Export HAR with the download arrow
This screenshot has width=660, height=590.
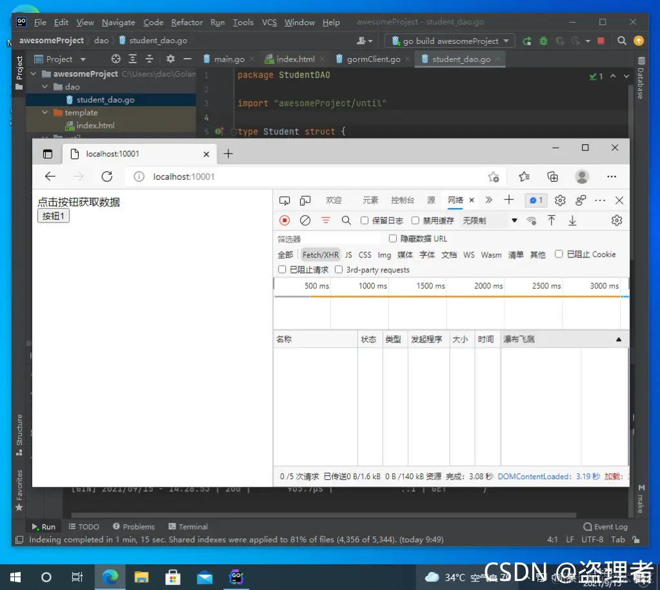(572, 220)
